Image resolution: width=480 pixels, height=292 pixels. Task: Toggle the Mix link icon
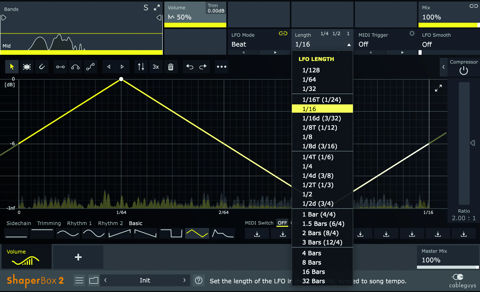pyautogui.click(x=474, y=6)
